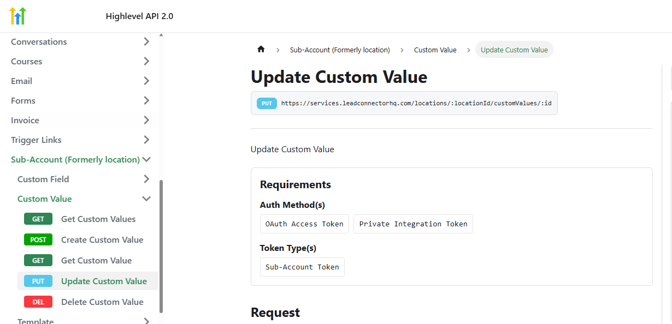Click the POST badge for Create Custom Value
Image resolution: width=672 pixels, height=324 pixels.
click(x=38, y=240)
